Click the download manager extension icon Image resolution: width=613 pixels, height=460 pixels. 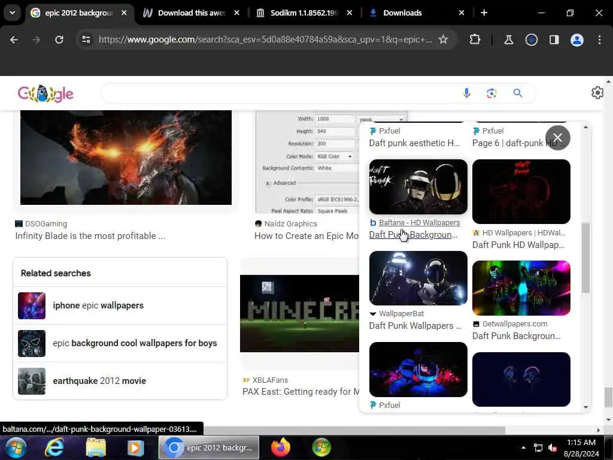pos(532,40)
